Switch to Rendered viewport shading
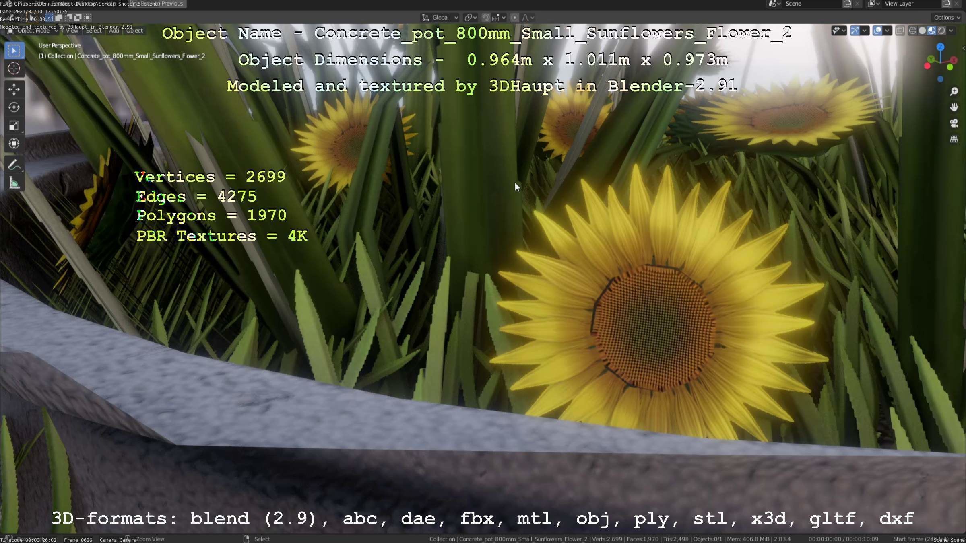Image resolution: width=966 pixels, height=543 pixels. (x=941, y=31)
